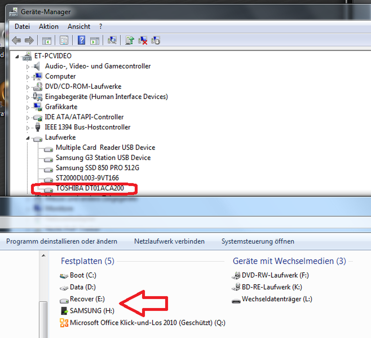
Task: Expand DVD/CD-ROM-Laufwerke category
Action: [28, 87]
